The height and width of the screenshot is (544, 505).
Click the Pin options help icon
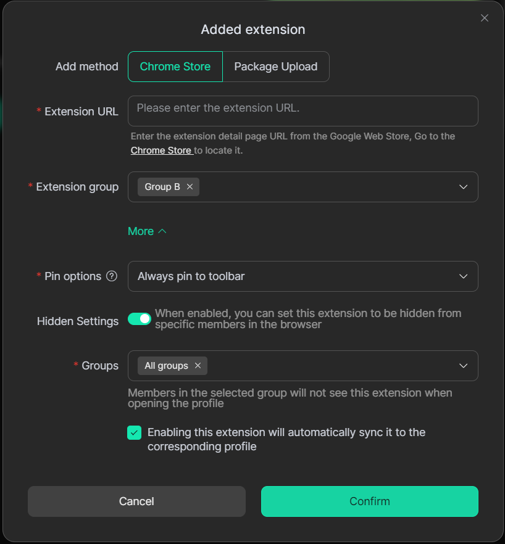[112, 276]
